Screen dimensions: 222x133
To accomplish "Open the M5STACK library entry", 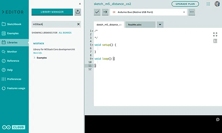I will coord(39,44).
